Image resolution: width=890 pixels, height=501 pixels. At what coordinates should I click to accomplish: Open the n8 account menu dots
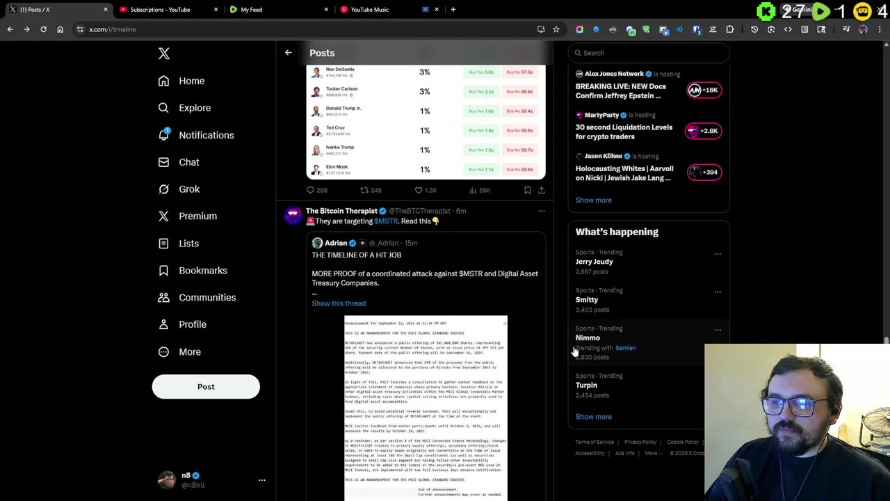click(262, 480)
